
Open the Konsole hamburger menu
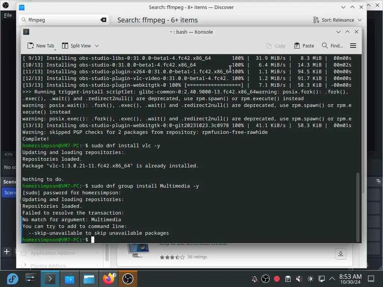click(x=353, y=46)
